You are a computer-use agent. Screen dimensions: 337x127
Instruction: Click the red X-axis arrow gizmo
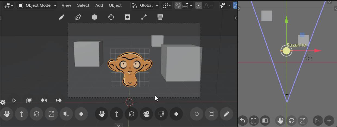pos(317,51)
